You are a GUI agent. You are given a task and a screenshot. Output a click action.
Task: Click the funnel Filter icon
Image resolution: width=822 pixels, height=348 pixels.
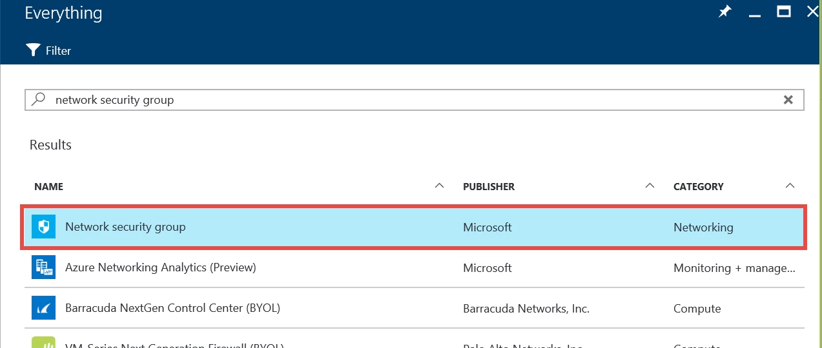(x=33, y=50)
